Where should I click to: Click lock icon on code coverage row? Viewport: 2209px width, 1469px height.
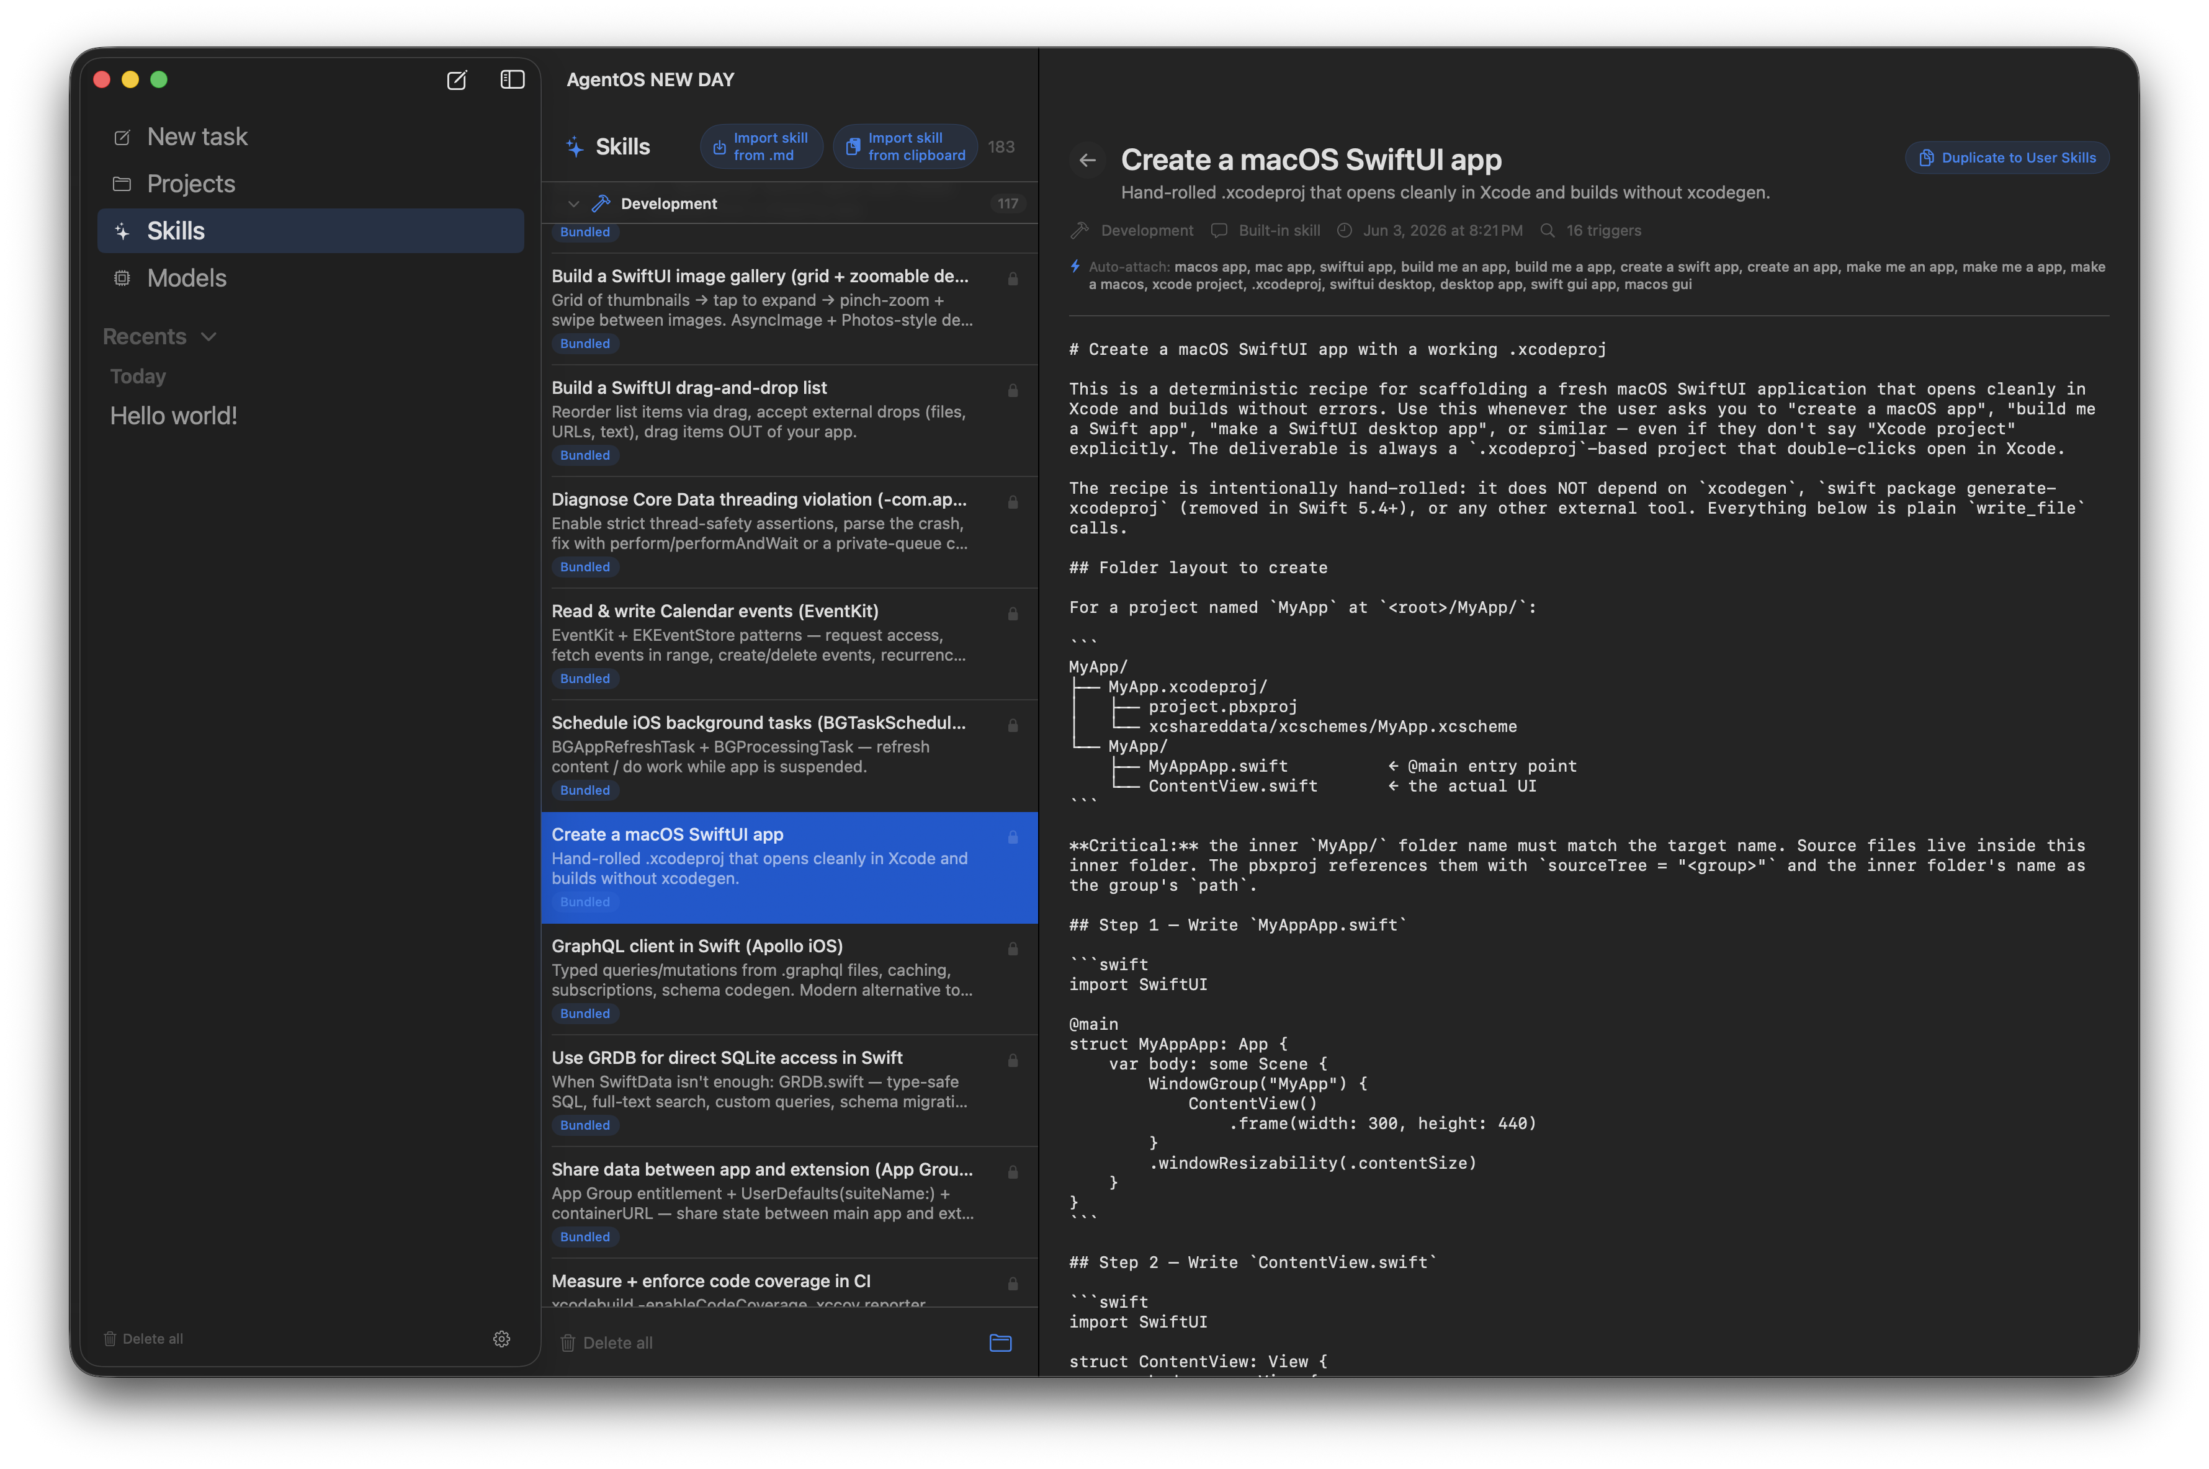pyautogui.click(x=1013, y=1282)
